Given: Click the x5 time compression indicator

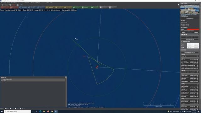Looking at the screenshot, I should (6, 5).
